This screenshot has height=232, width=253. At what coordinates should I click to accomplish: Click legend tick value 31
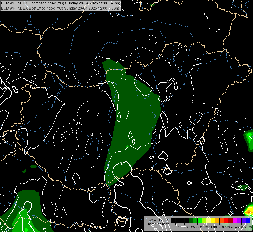coord(211,227)
